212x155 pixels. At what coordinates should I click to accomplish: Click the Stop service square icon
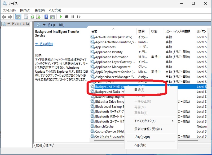67,17
